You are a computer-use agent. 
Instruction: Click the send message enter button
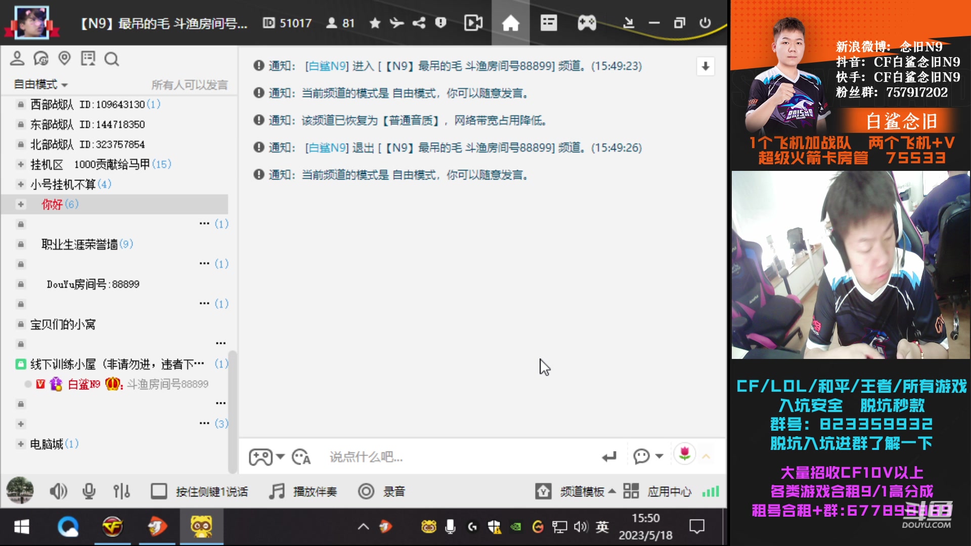(609, 457)
